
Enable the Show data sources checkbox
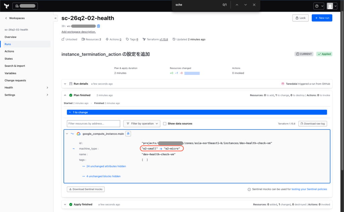pos(165,123)
